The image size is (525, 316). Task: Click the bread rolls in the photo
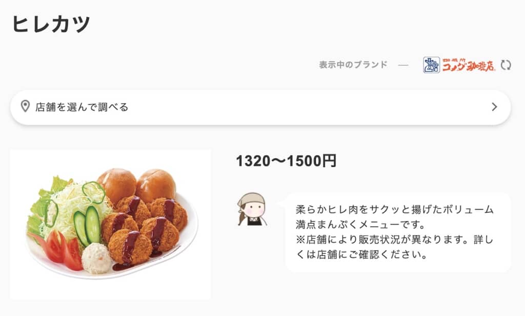(136, 186)
